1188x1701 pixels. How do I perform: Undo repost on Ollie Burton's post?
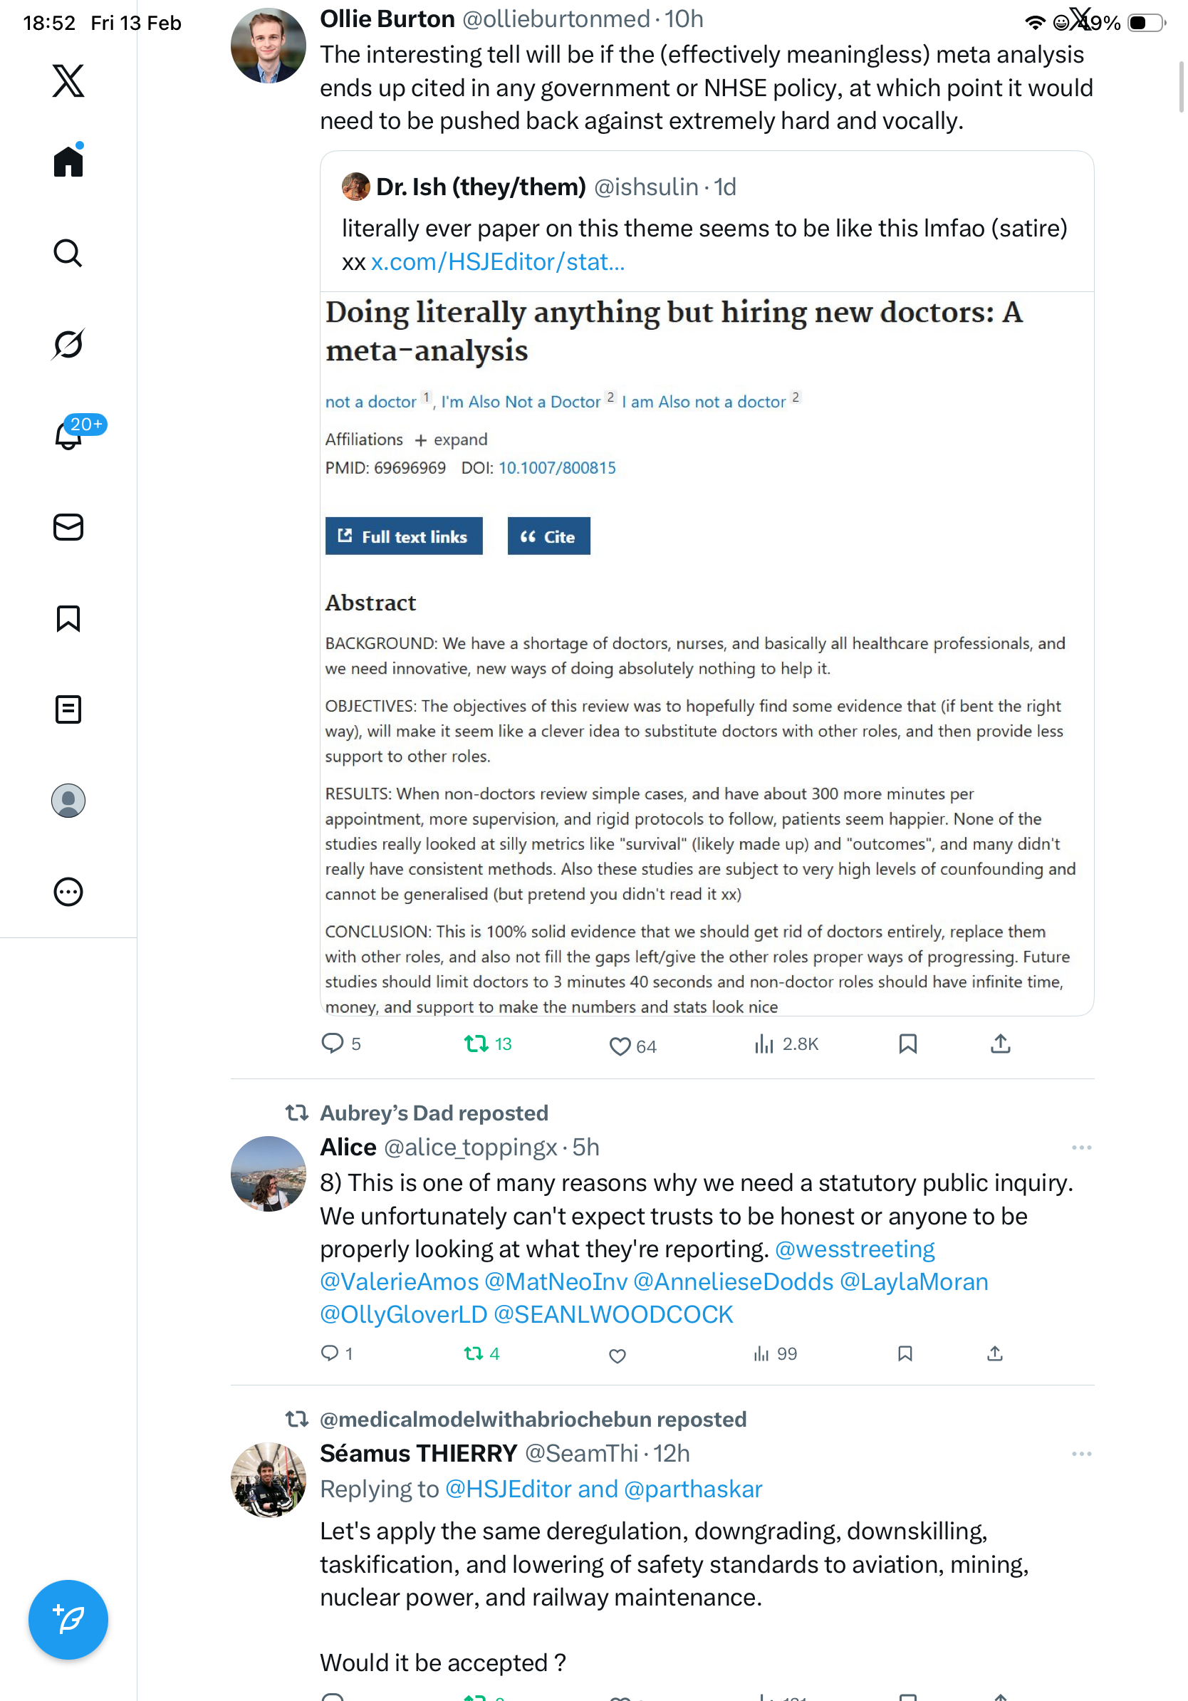click(x=476, y=1044)
